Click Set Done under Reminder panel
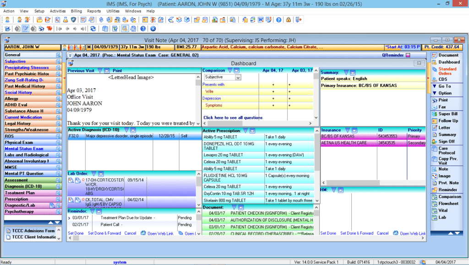469x265 pixels. 76,233
